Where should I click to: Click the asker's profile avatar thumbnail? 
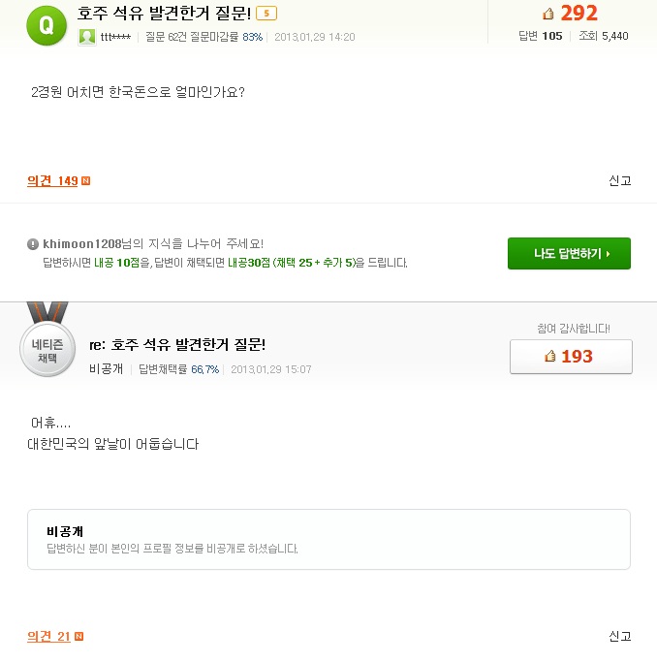pyautogui.click(x=87, y=37)
